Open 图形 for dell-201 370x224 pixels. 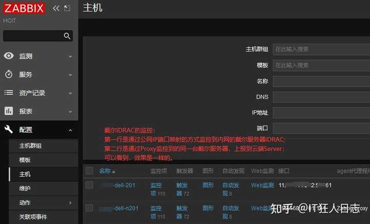(208, 185)
